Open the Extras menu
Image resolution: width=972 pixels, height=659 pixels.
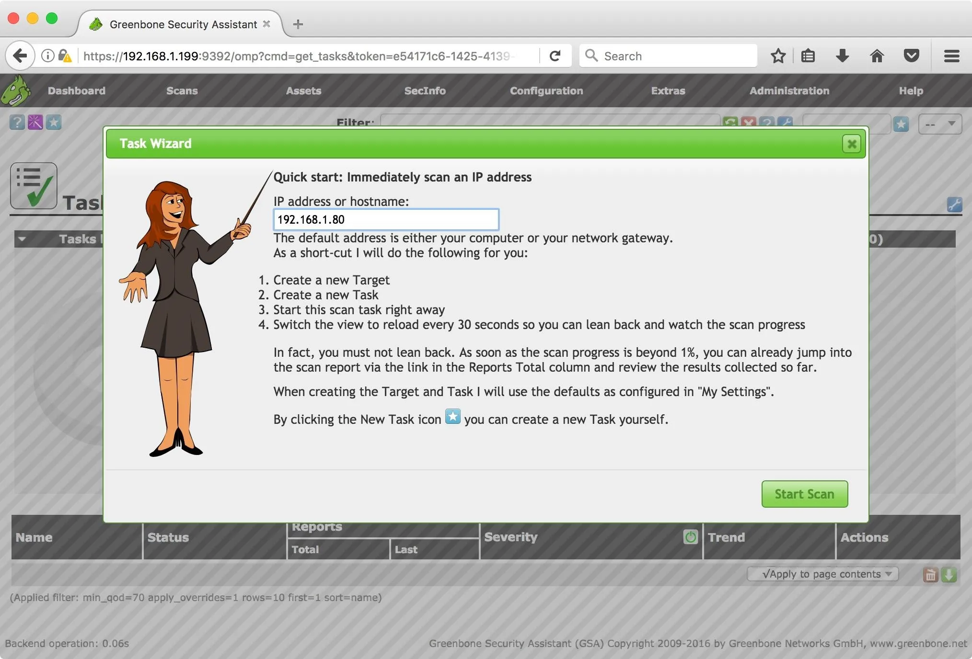[668, 91]
